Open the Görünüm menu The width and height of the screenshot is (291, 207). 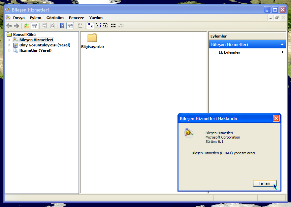pyautogui.click(x=55, y=18)
